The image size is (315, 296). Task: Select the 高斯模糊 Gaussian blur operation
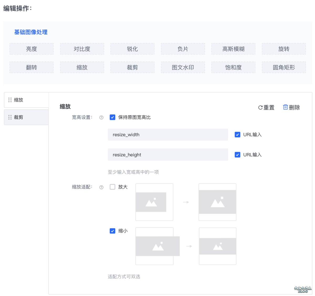pyautogui.click(x=233, y=49)
